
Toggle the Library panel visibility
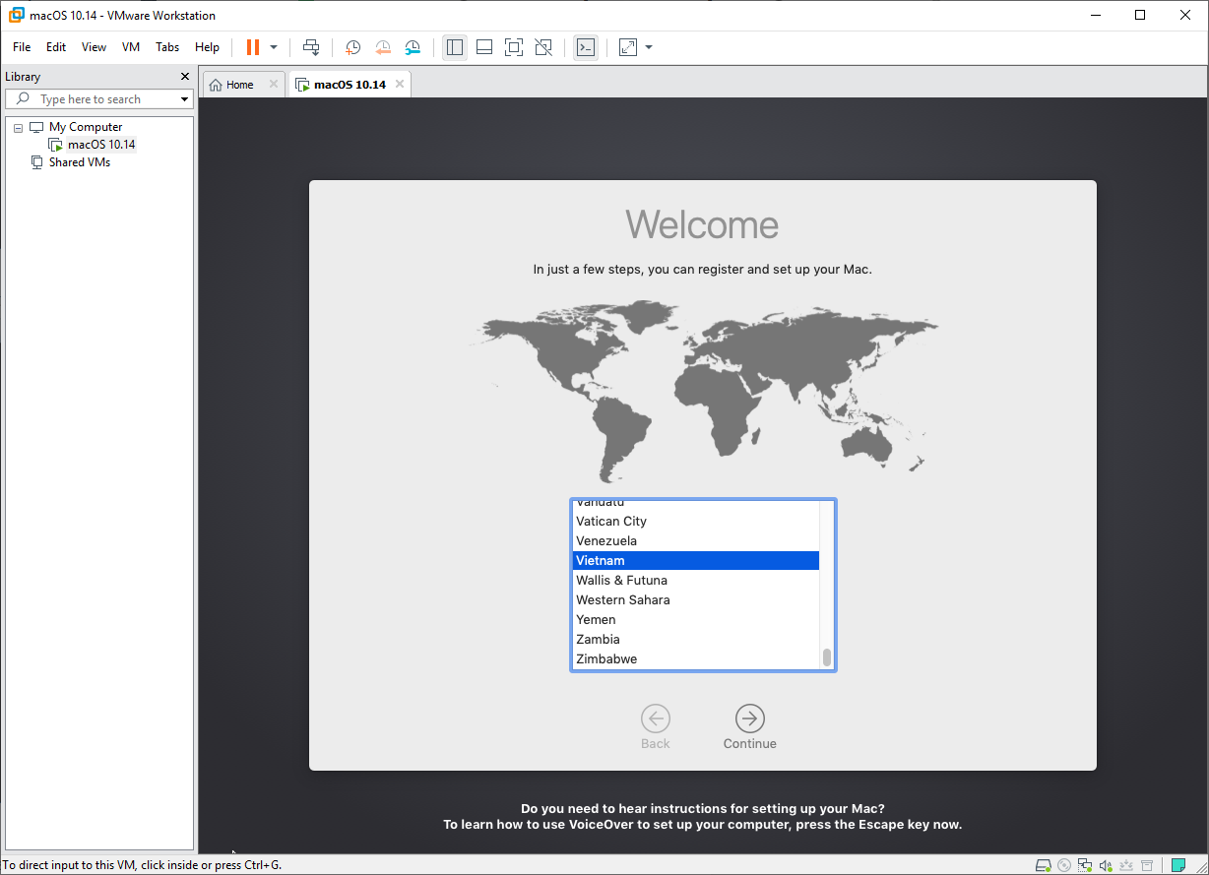click(454, 46)
